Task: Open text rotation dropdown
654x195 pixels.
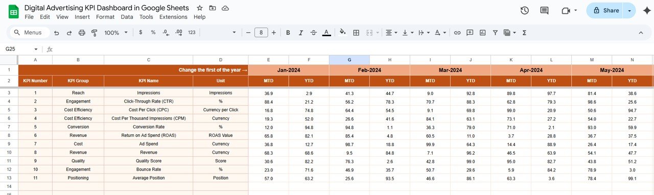Action: point(440,33)
